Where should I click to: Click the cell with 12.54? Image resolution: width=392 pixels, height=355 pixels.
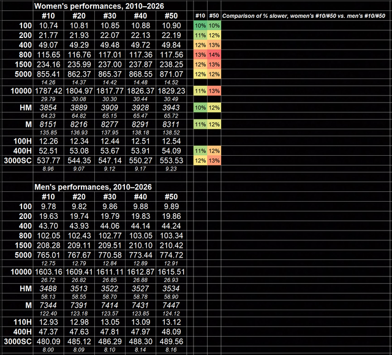pyautogui.click(x=171, y=141)
